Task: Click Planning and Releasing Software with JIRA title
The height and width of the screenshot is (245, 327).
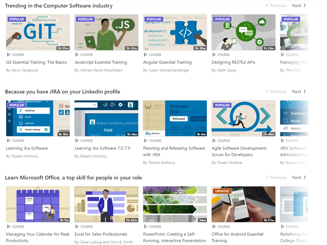Action: 174,152
